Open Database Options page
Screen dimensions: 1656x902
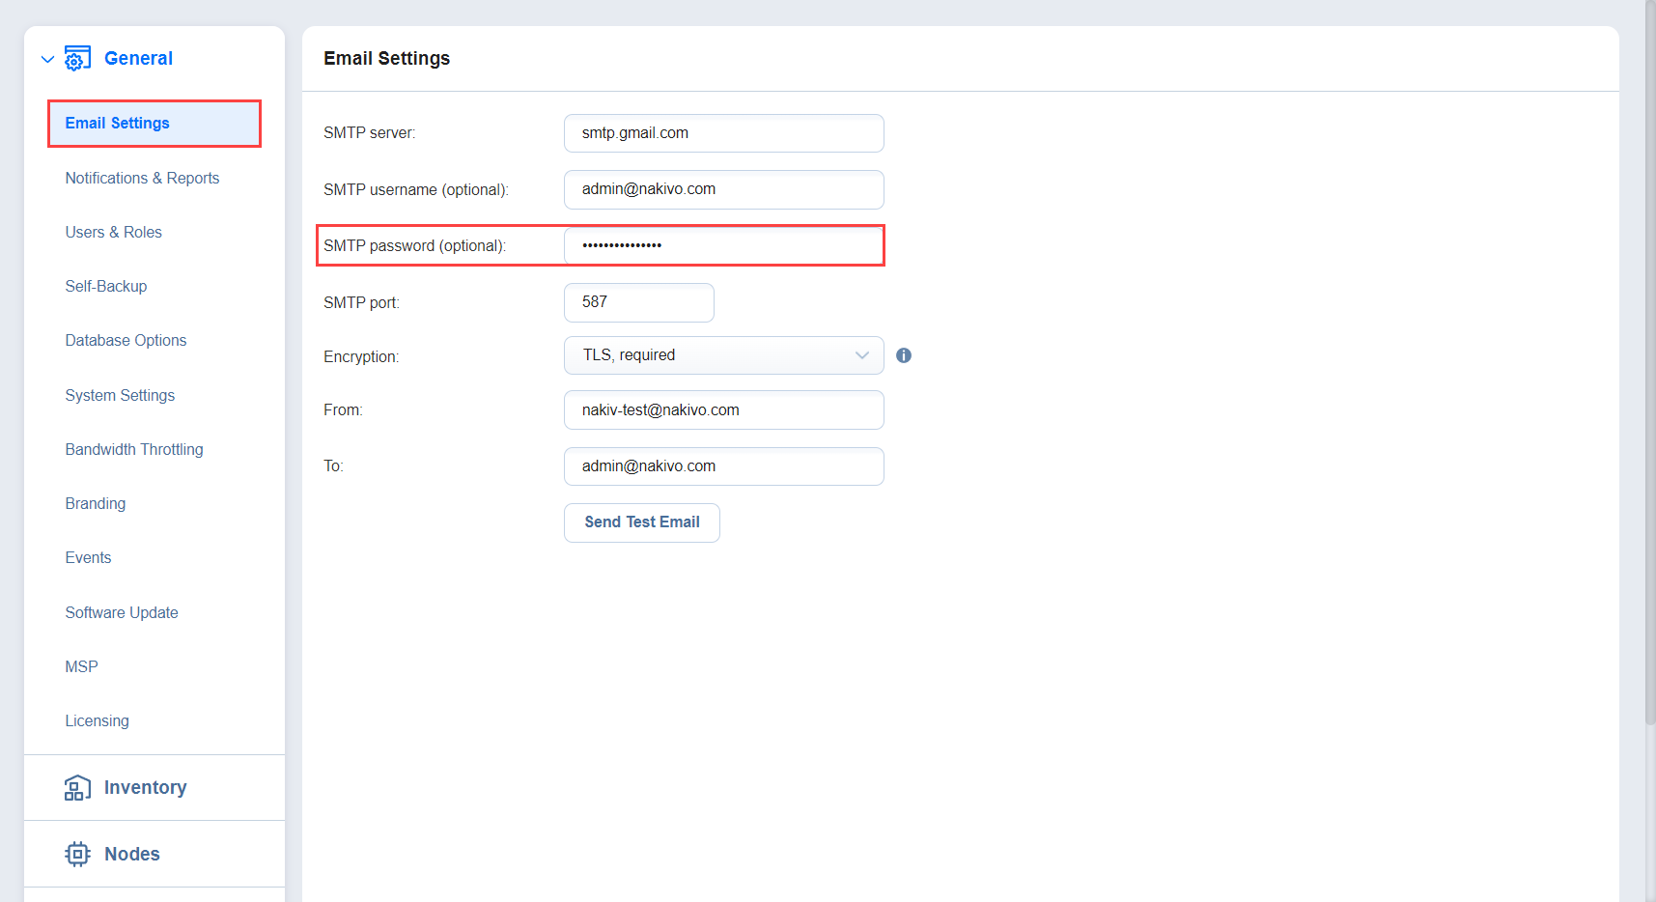pos(126,341)
